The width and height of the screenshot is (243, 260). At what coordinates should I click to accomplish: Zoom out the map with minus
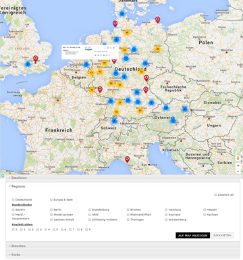pos(238,172)
